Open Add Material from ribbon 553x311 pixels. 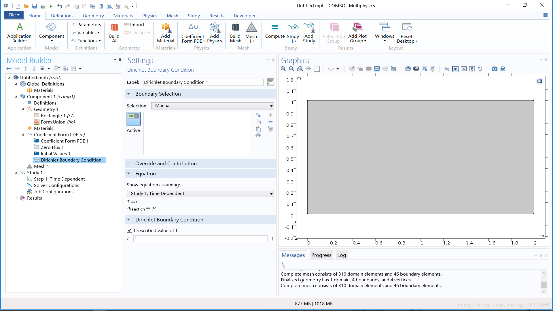click(166, 33)
